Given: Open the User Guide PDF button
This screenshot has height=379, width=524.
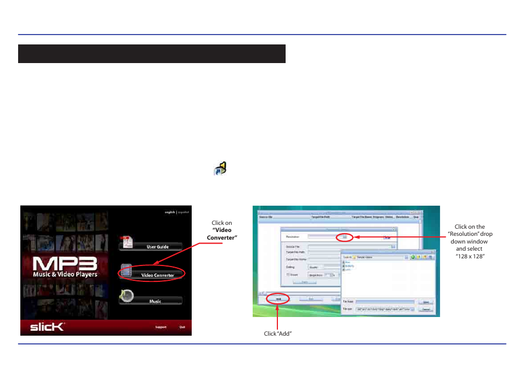Looking at the screenshot, I should [150, 246].
